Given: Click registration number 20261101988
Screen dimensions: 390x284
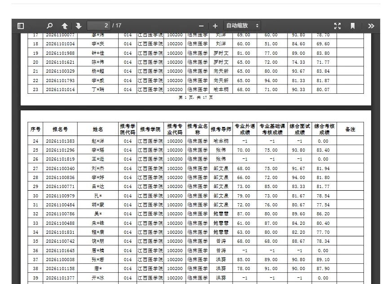Looking at the screenshot, I should pos(60,53).
